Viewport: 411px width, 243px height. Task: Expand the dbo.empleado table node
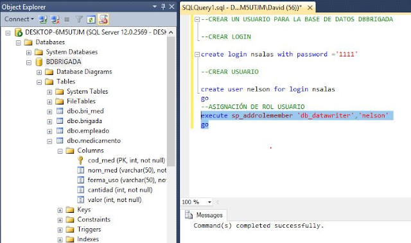(x=49, y=131)
